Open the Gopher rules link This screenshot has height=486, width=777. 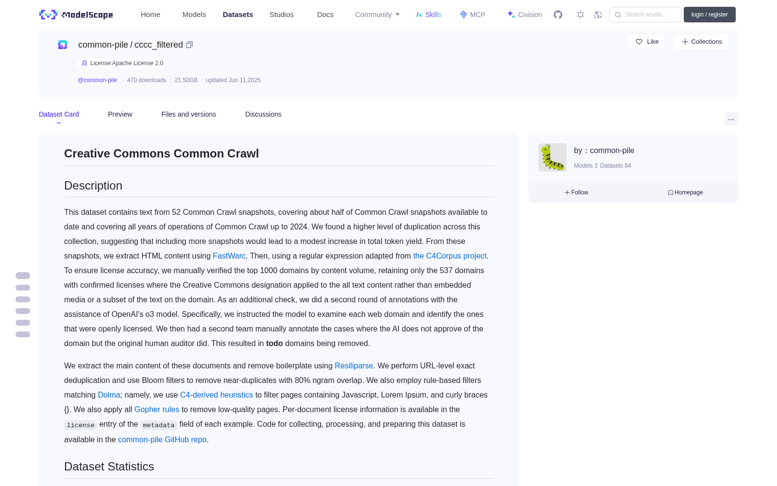157,409
